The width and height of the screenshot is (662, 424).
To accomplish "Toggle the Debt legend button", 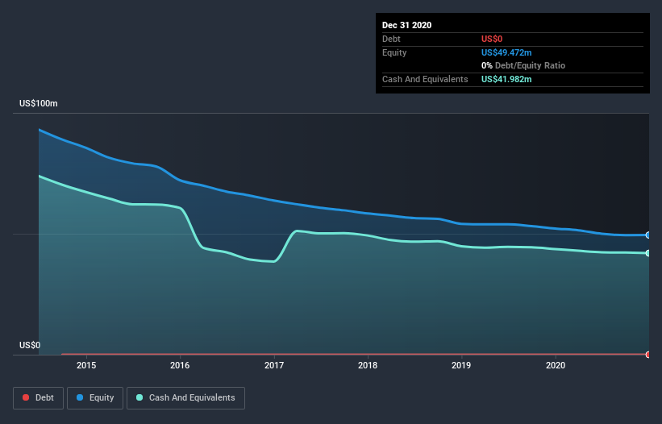I will pyautogui.click(x=38, y=398).
